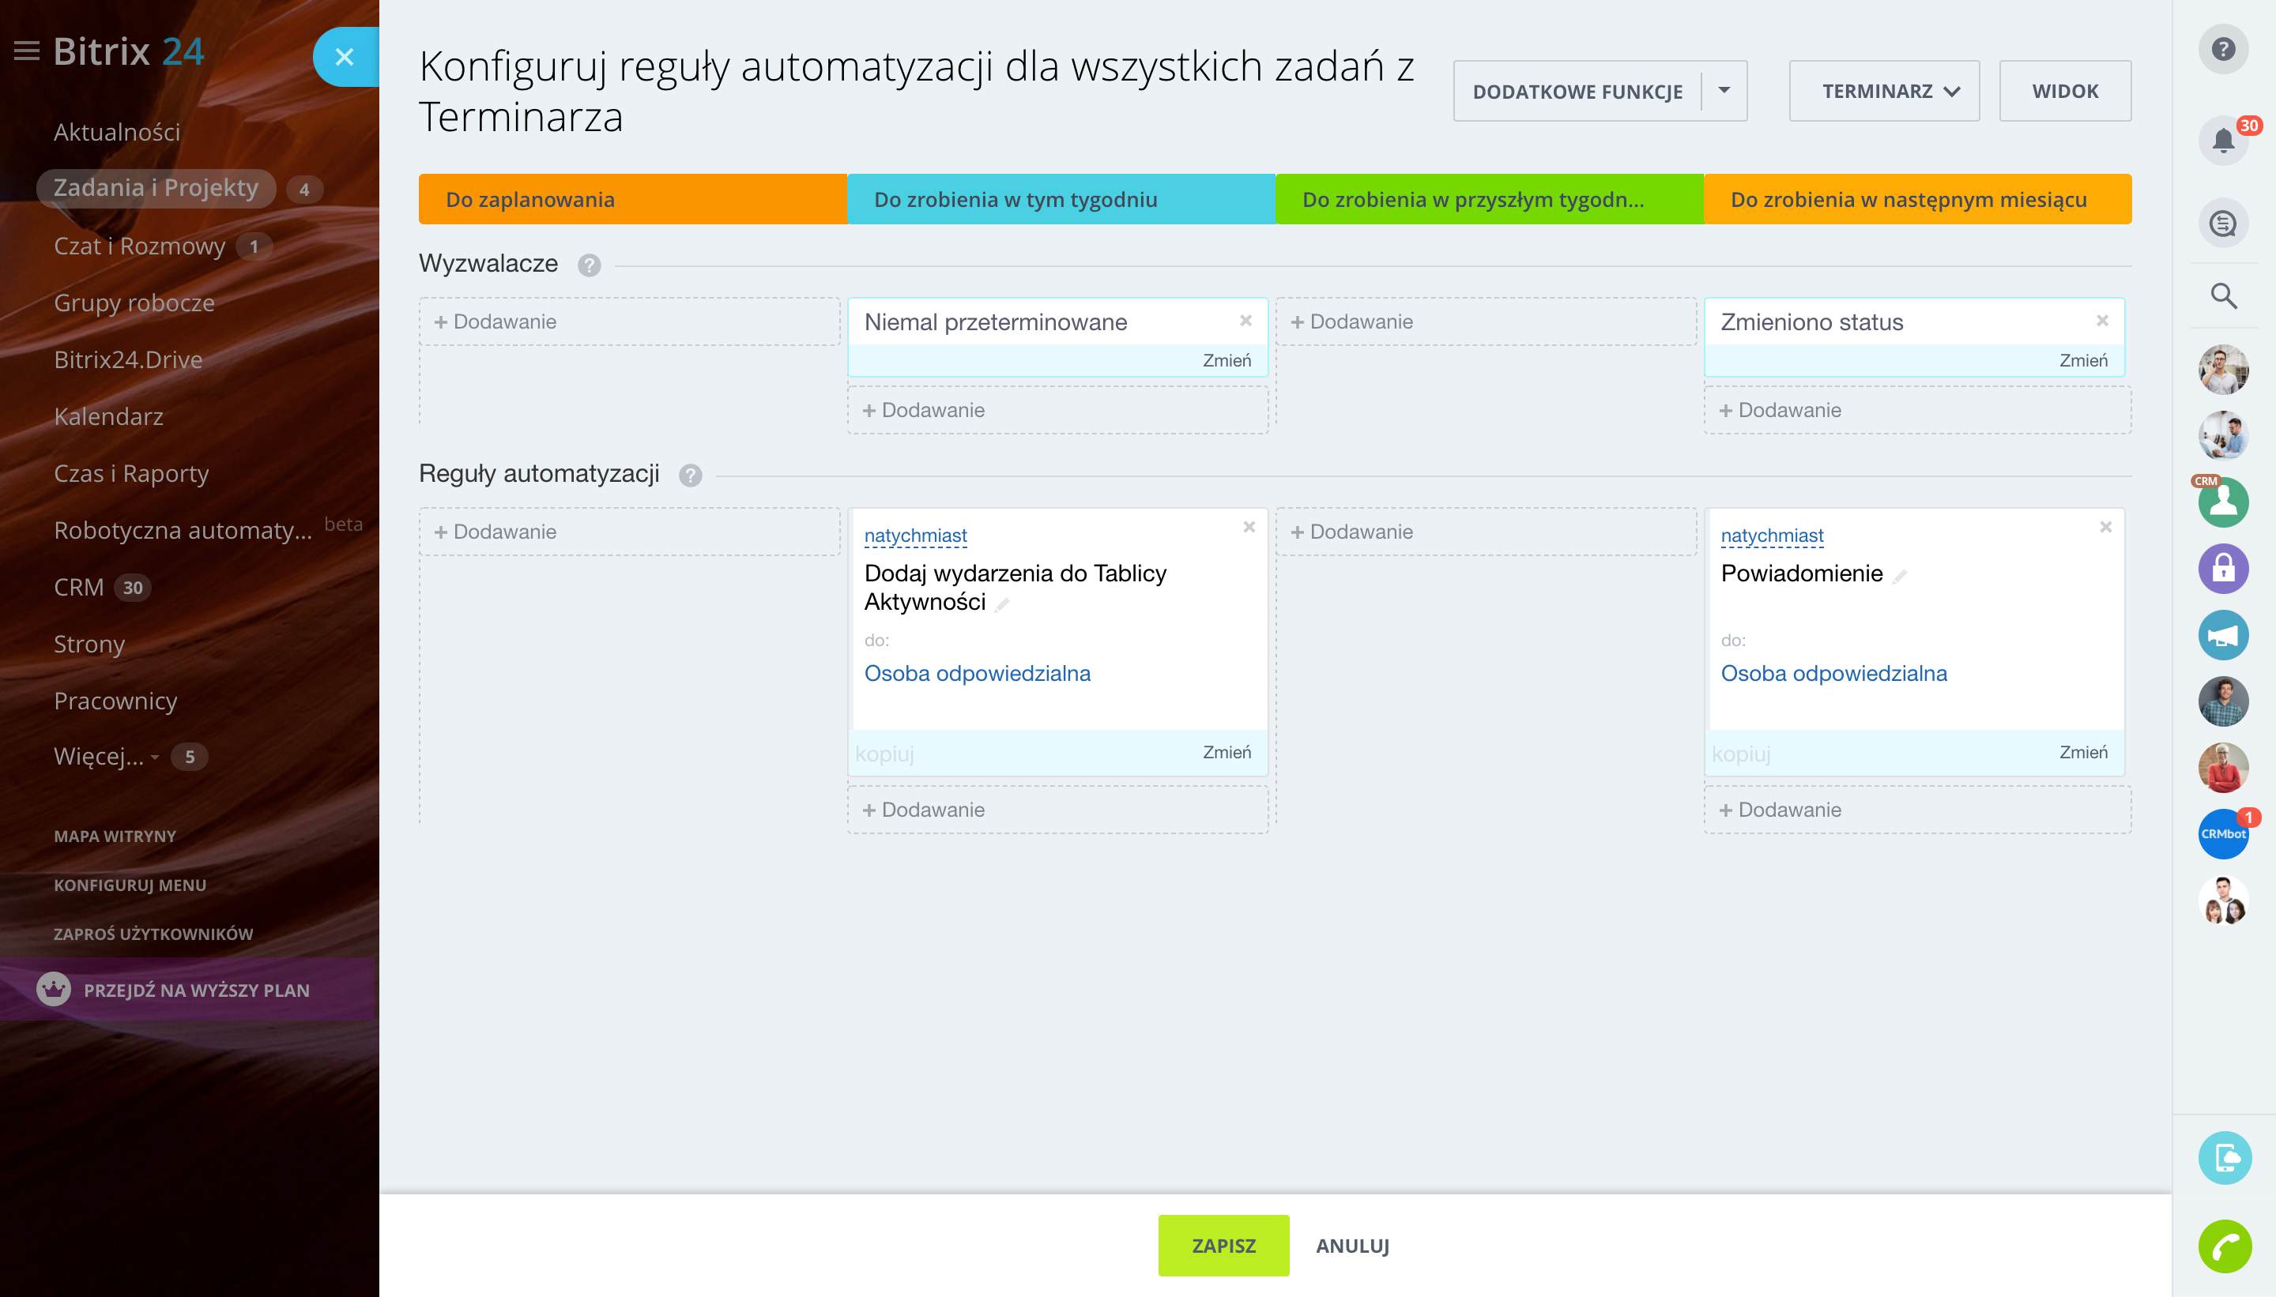The image size is (2276, 1297).
Task: Click the help question mark in top-right
Action: tap(2222, 49)
